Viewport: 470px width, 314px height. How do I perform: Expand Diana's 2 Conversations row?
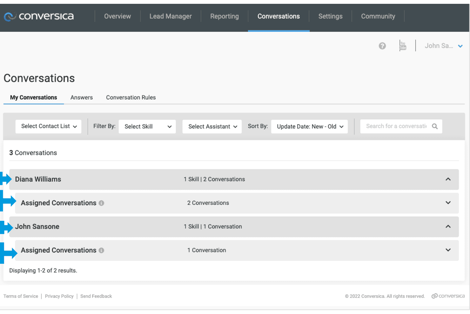448,203
